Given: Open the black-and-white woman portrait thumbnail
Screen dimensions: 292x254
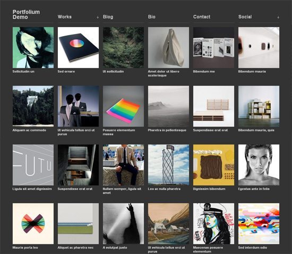Looking at the screenshot, I should [x=259, y=165].
